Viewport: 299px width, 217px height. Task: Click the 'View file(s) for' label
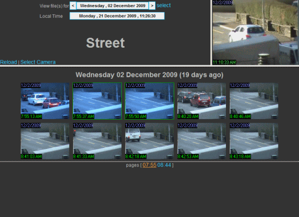pos(54,6)
